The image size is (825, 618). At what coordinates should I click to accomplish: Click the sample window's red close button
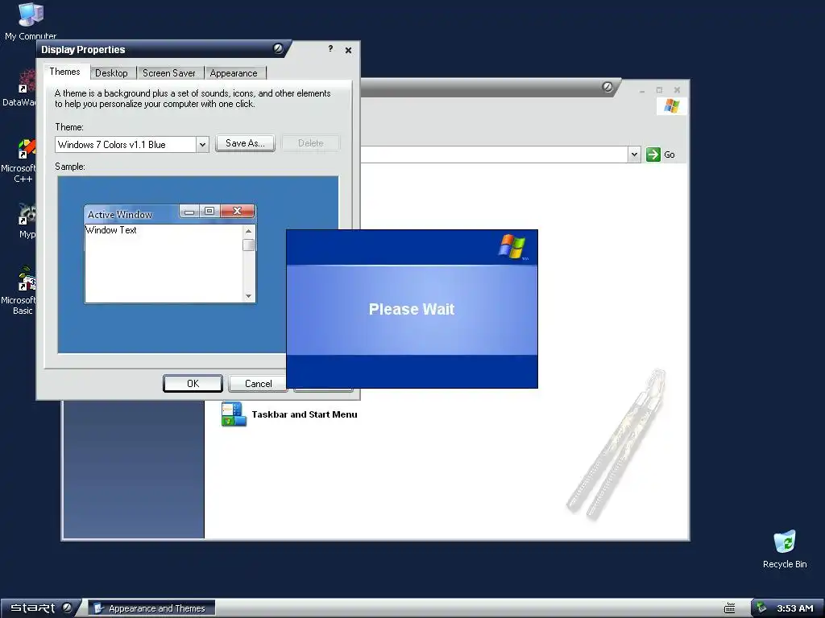pos(238,211)
